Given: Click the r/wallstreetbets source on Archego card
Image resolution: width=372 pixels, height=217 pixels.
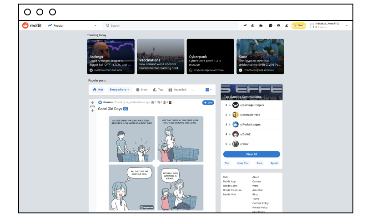Looking at the screenshot, I should [x=106, y=70].
